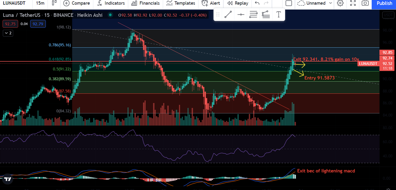Publish the chart idea
Screen dimensions: 396x190
coord(384,3)
